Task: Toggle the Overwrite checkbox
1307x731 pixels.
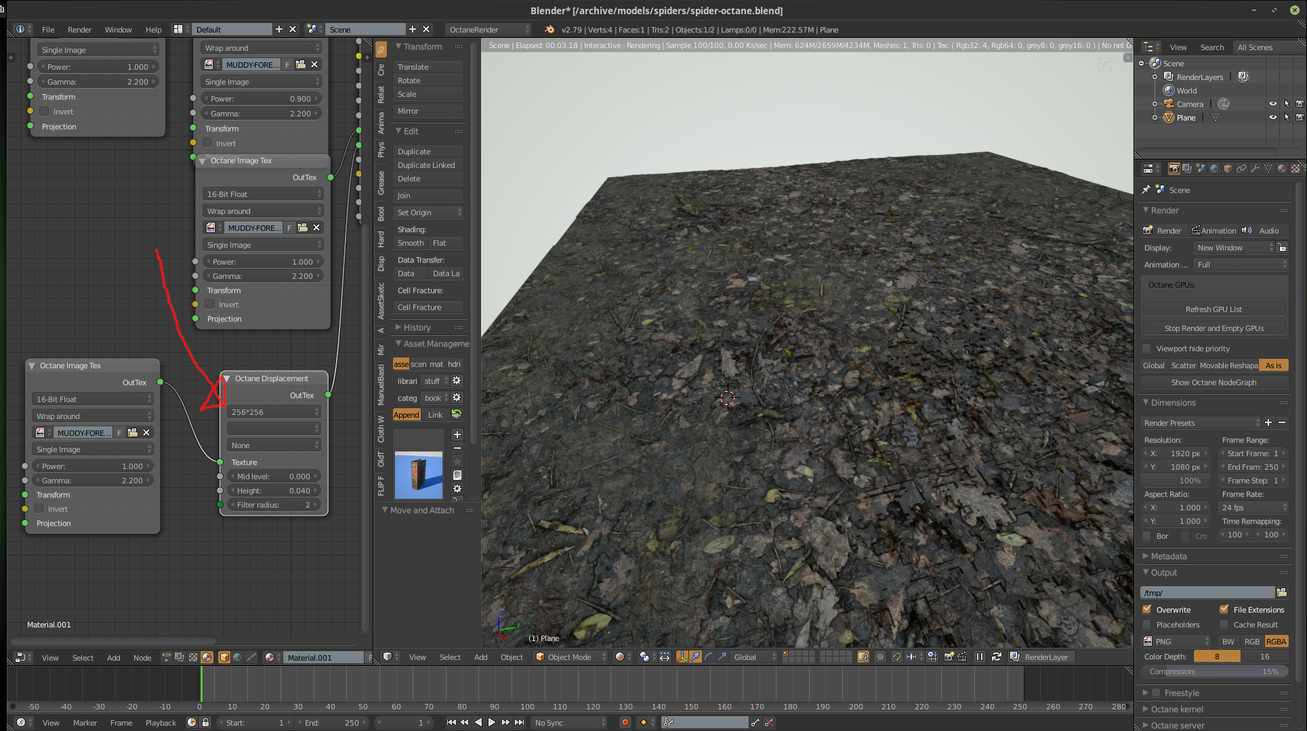Action: pos(1147,609)
